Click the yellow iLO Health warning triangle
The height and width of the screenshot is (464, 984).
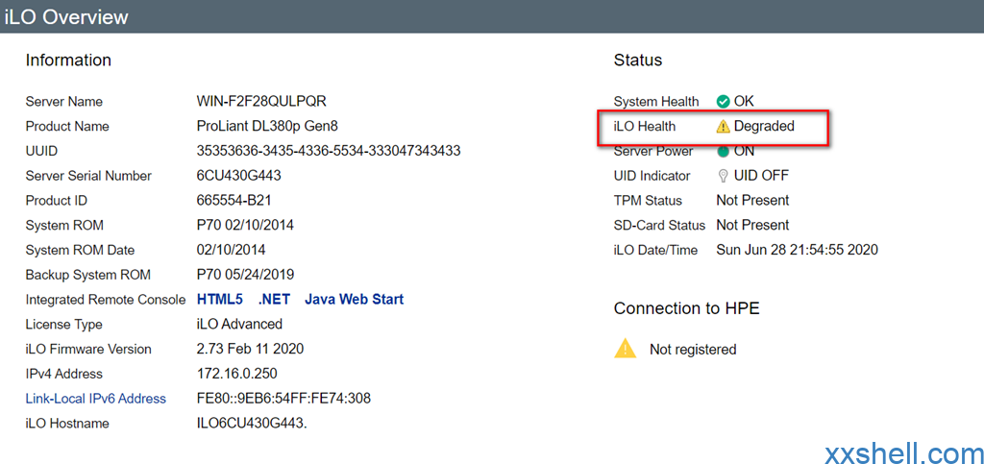[x=723, y=126]
